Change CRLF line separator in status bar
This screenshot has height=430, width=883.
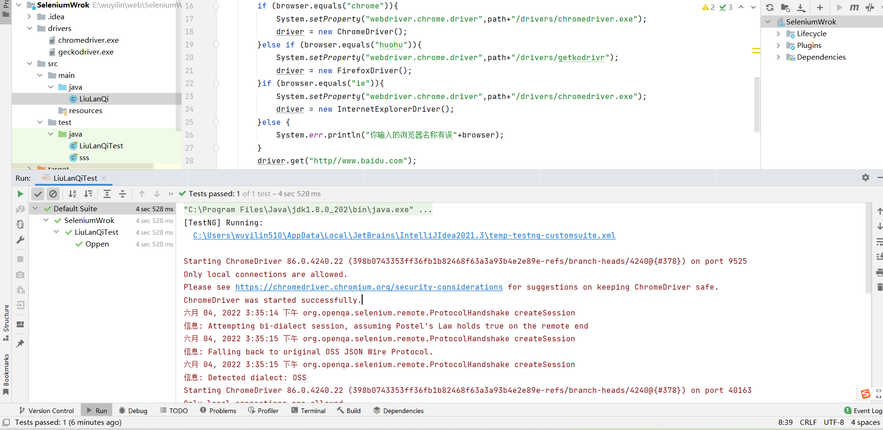808,422
